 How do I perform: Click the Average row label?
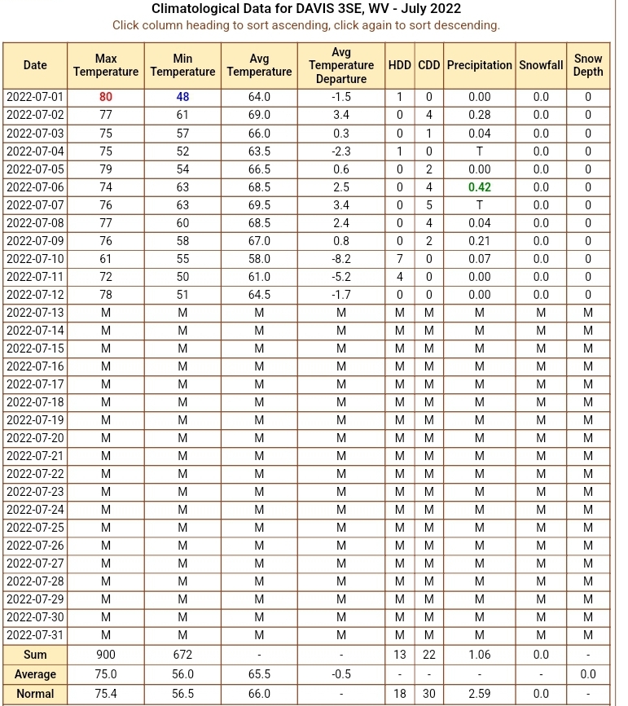pyautogui.click(x=35, y=674)
